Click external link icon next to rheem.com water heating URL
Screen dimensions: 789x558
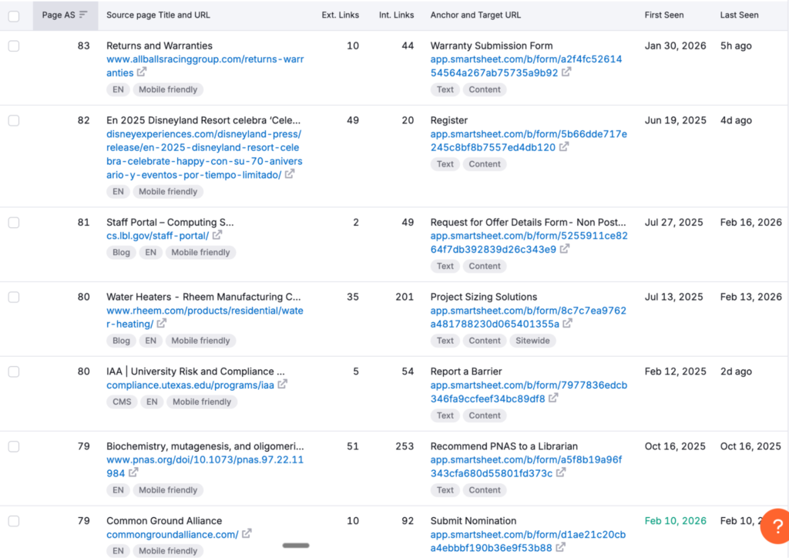point(160,324)
